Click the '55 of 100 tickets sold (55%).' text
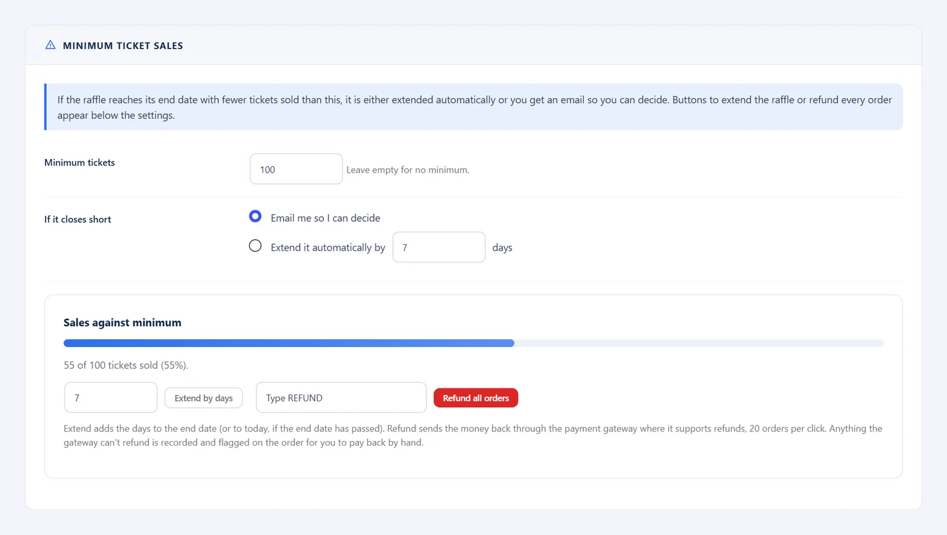Screen dimensions: 947x535 point(126,365)
